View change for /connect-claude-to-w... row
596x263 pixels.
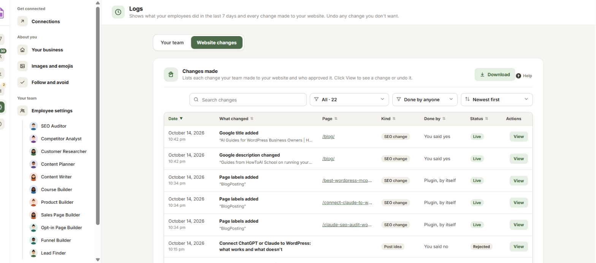click(x=518, y=203)
